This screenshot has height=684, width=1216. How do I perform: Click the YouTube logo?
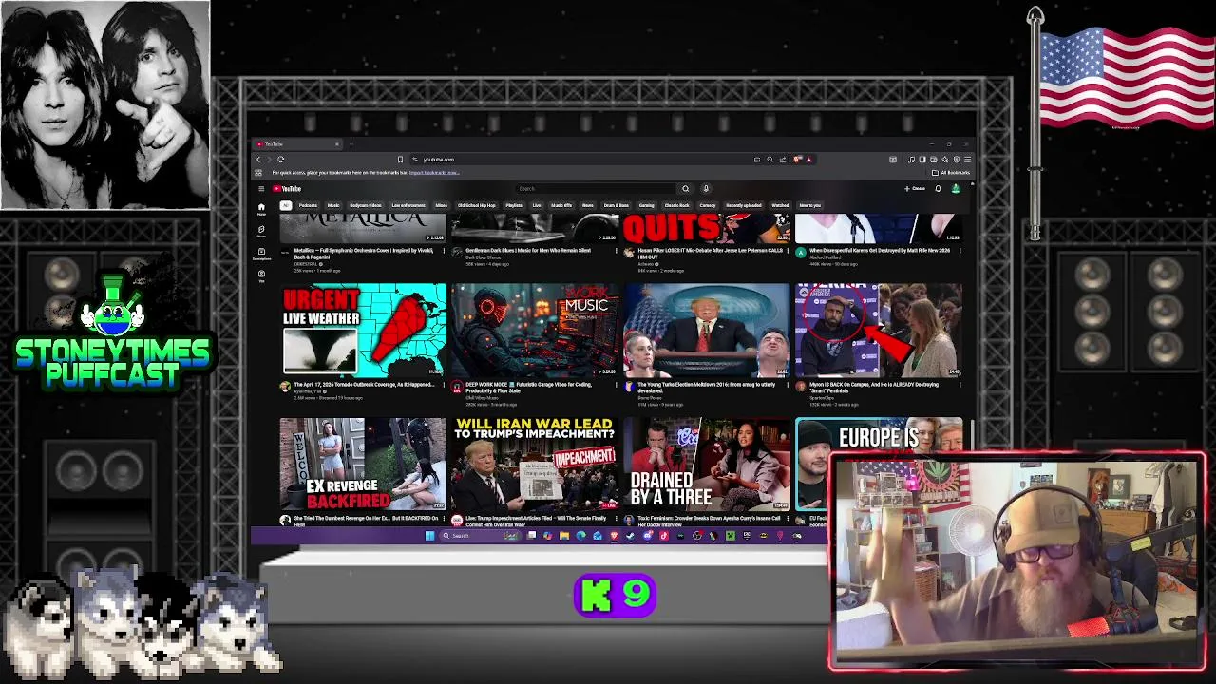click(288, 188)
